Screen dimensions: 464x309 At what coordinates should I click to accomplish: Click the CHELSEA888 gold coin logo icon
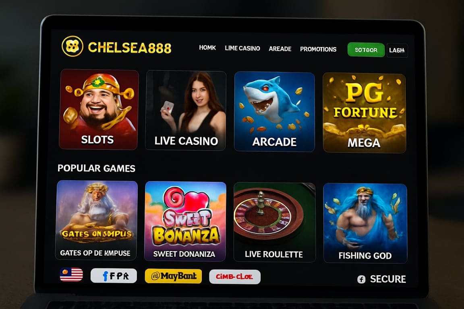pyautogui.click(x=72, y=46)
